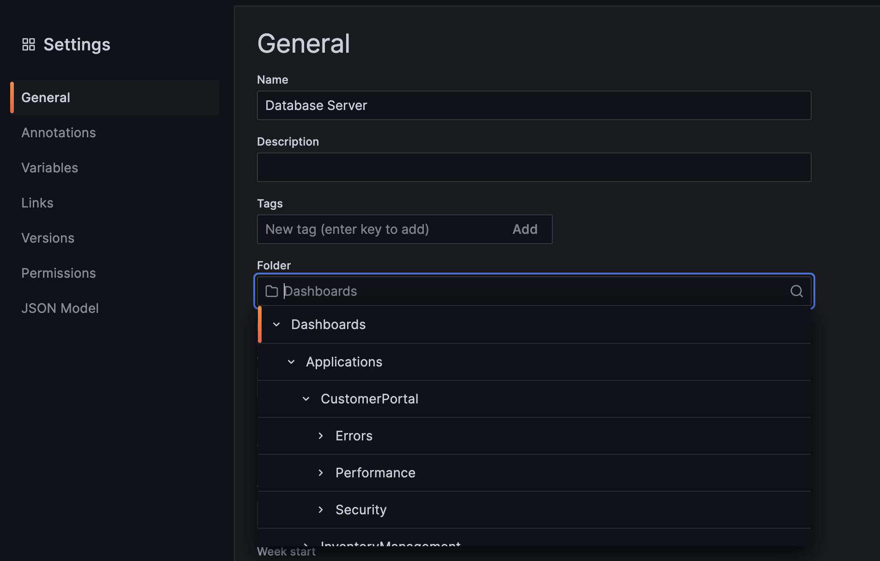Viewport: 880px width, 561px height.
Task: Open the Links section
Action: 37,203
